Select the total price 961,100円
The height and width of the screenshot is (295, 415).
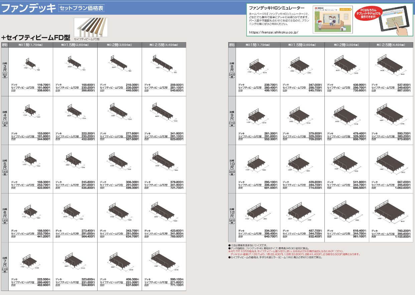[x=360, y=236]
